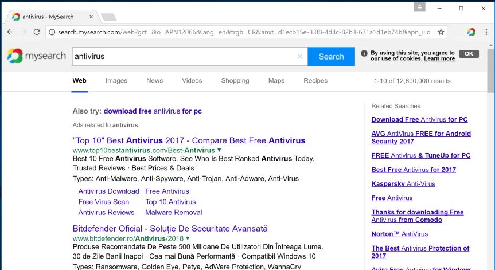Click the back navigation arrow

[9, 32]
